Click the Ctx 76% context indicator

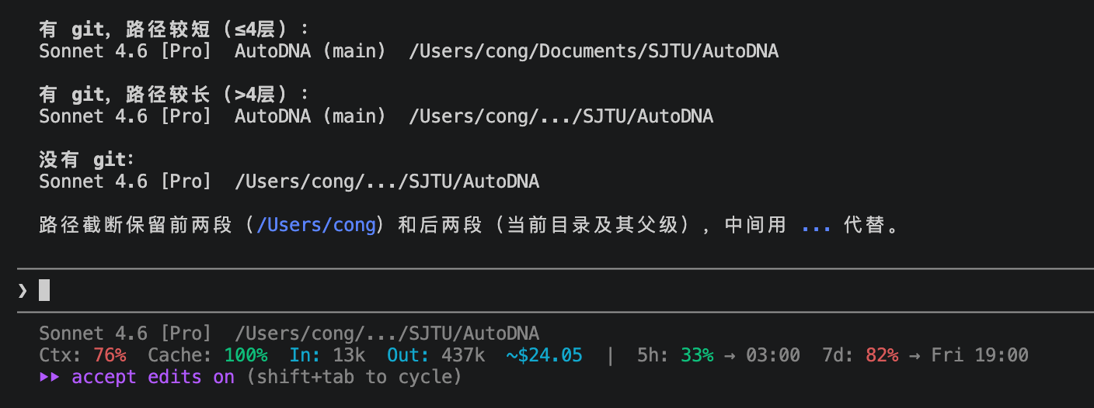82,356
